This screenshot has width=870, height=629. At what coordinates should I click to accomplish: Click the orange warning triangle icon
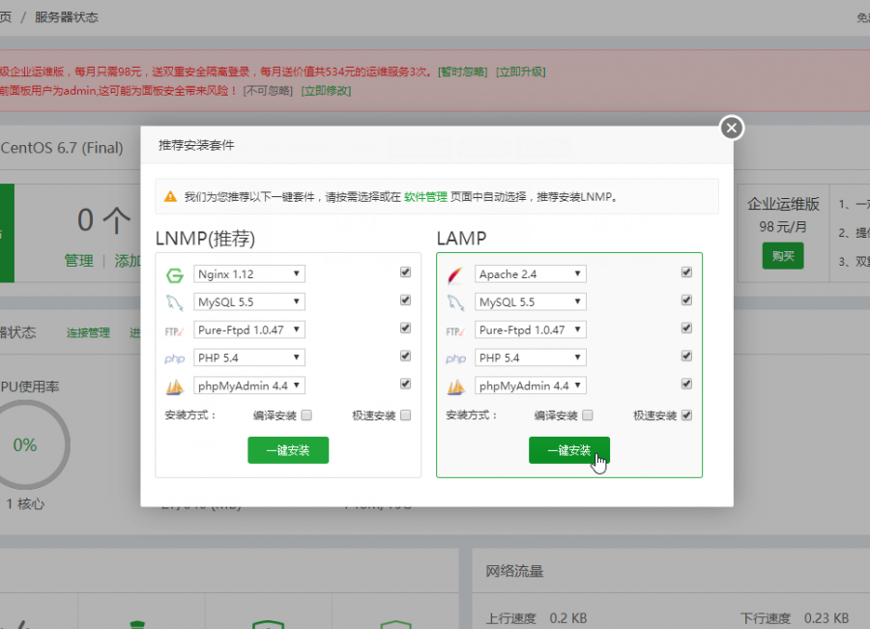click(x=170, y=196)
